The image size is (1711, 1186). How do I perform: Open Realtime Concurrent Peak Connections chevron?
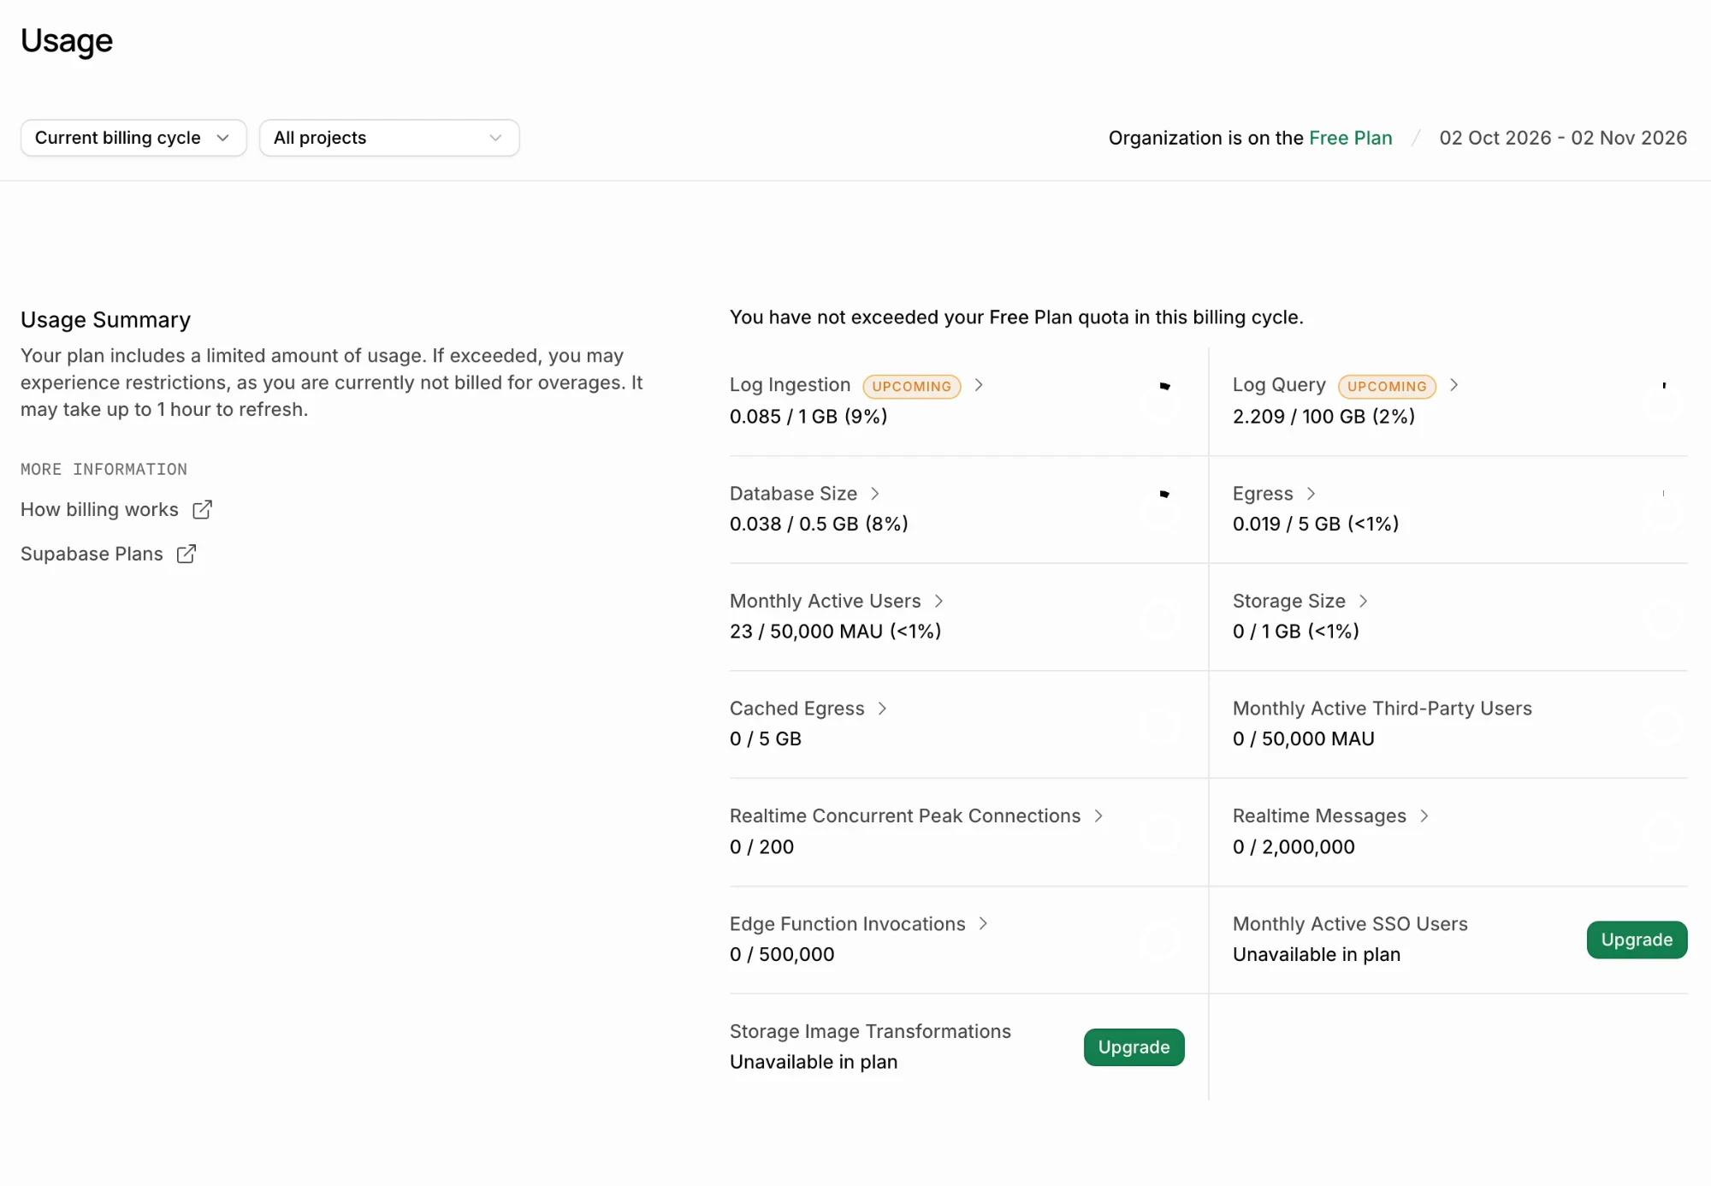coord(1098,816)
